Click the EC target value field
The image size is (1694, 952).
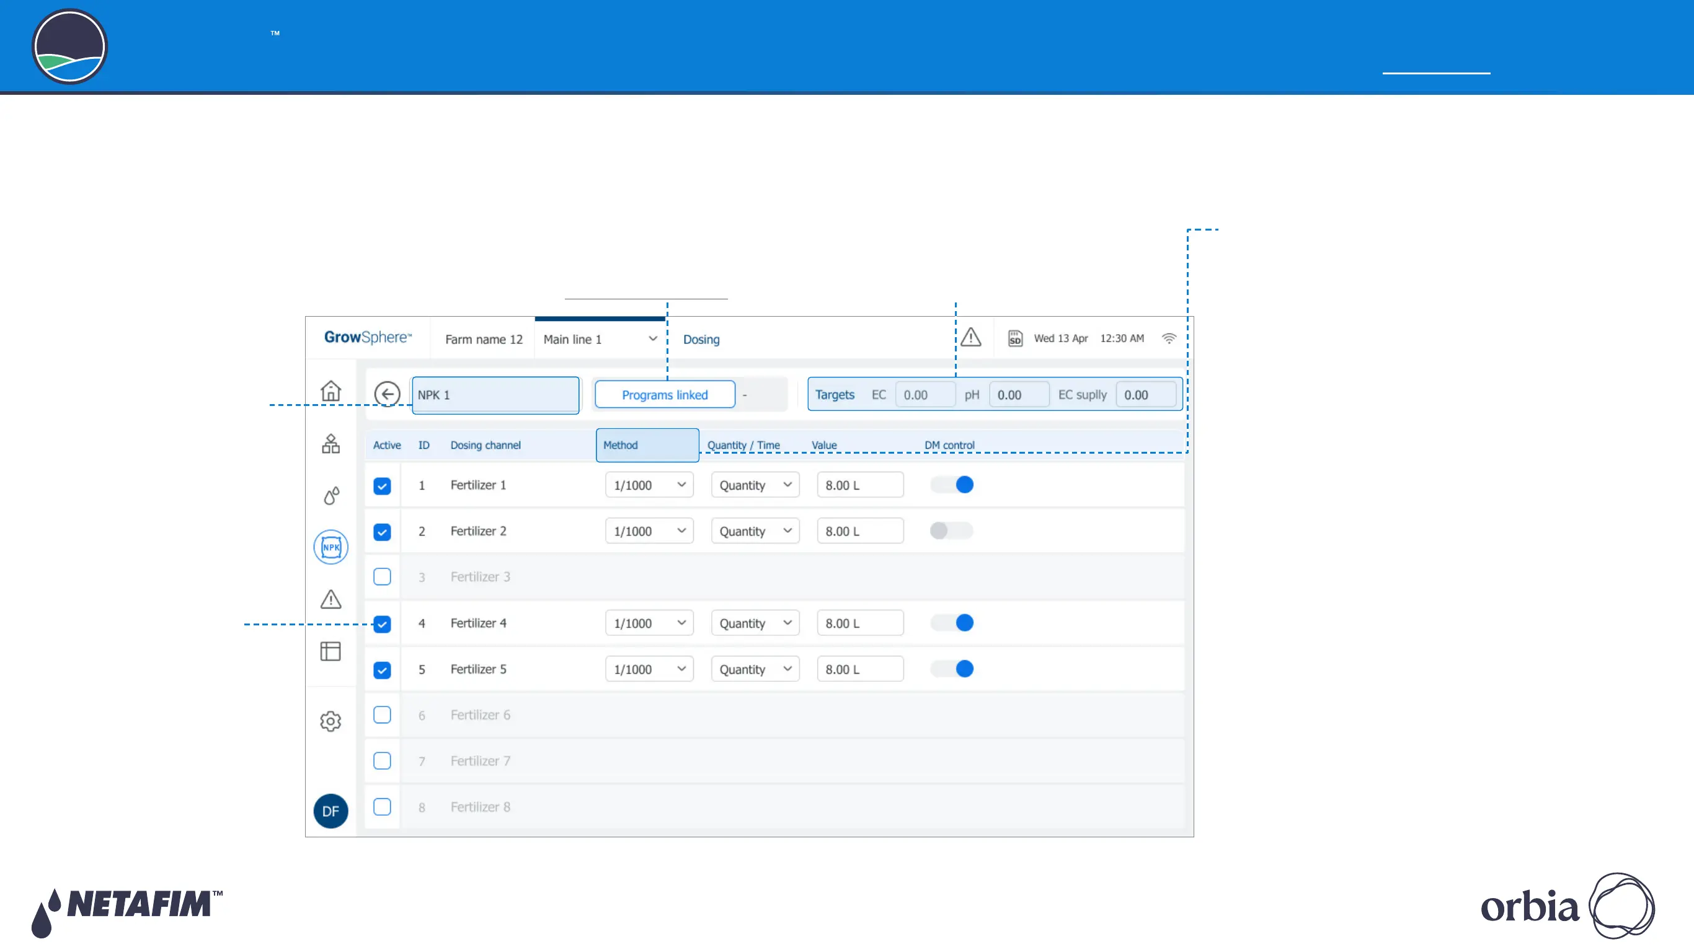[x=925, y=394]
